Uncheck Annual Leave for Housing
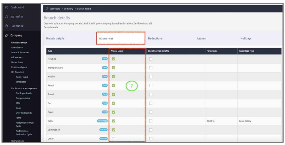The image size is (285, 145). coord(114,59)
